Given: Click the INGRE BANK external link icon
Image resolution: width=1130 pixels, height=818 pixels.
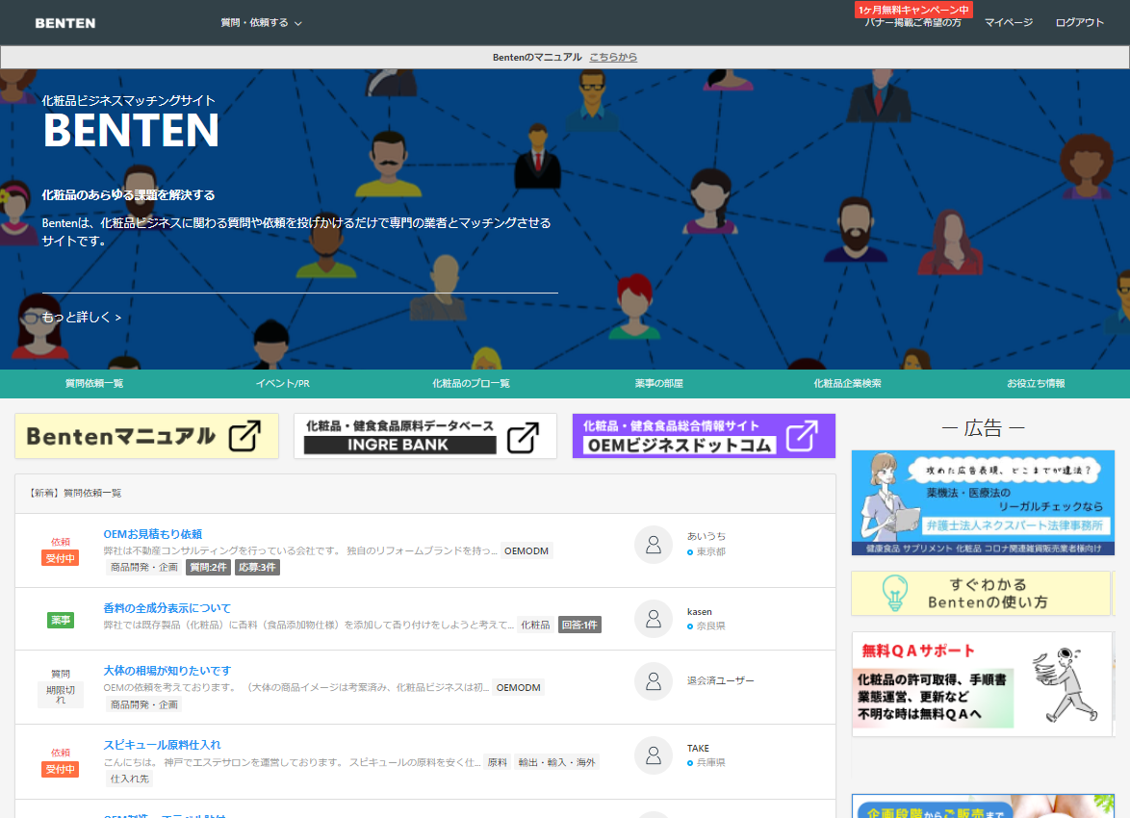Looking at the screenshot, I should (x=523, y=437).
